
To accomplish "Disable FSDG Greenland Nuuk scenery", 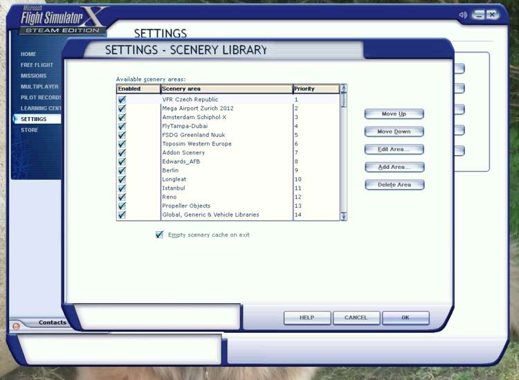I will coord(122,135).
